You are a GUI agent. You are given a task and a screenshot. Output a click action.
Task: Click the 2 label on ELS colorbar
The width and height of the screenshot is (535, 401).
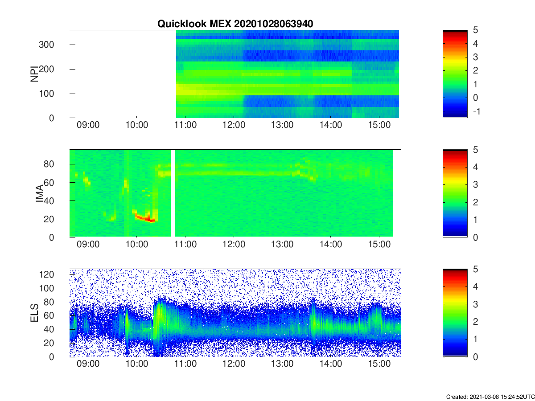coord(476,322)
